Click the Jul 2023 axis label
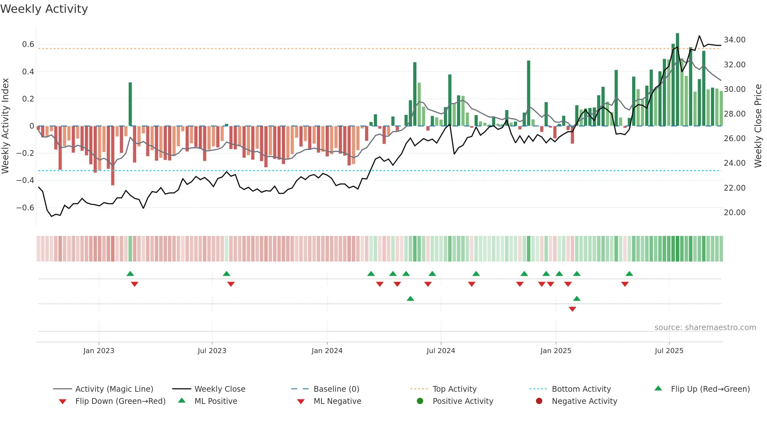Viewport: 767px width, 431px height. 212,351
